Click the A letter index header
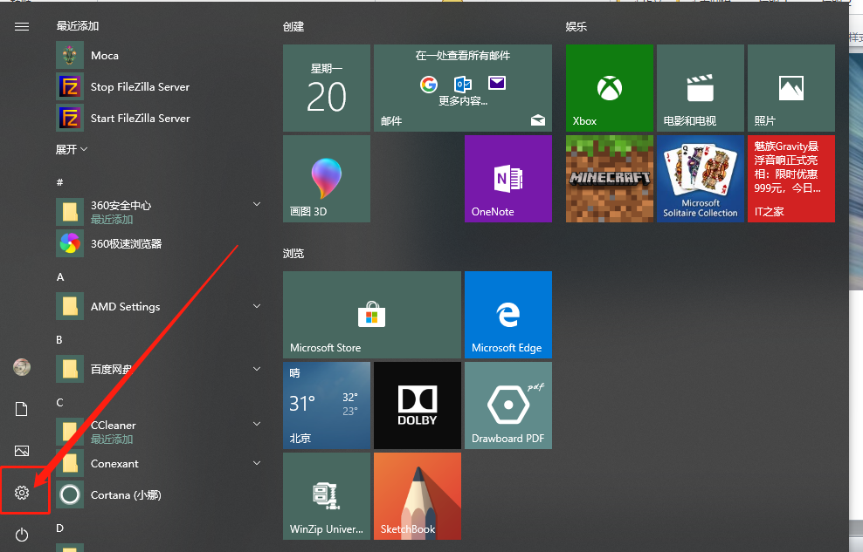863x552 pixels. coord(60,276)
